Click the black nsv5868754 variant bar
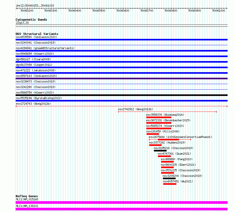The height and width of the screenshot is (212, 235). point(121,95)
